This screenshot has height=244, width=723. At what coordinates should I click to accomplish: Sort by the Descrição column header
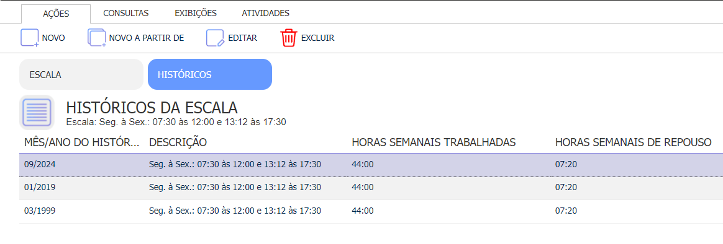(178, 142)
